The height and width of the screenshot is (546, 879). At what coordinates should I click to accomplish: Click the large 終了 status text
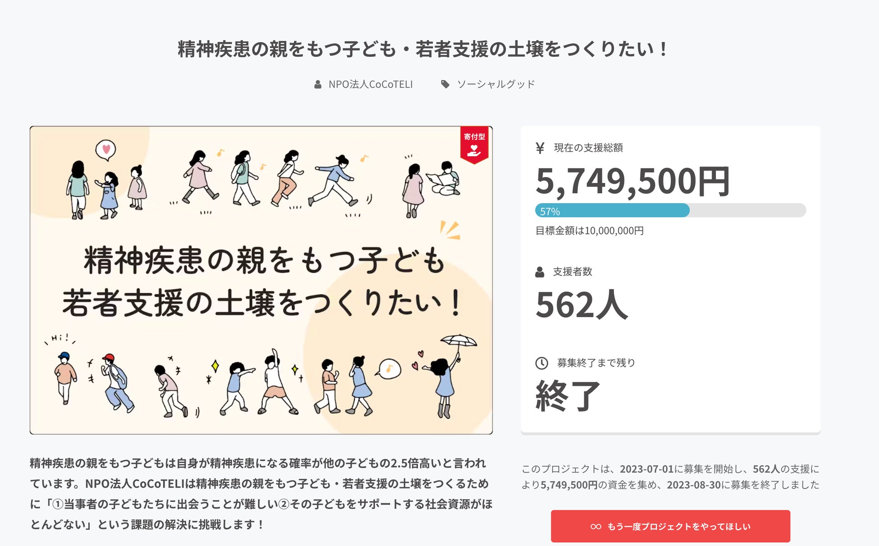[x=568, y=396]
